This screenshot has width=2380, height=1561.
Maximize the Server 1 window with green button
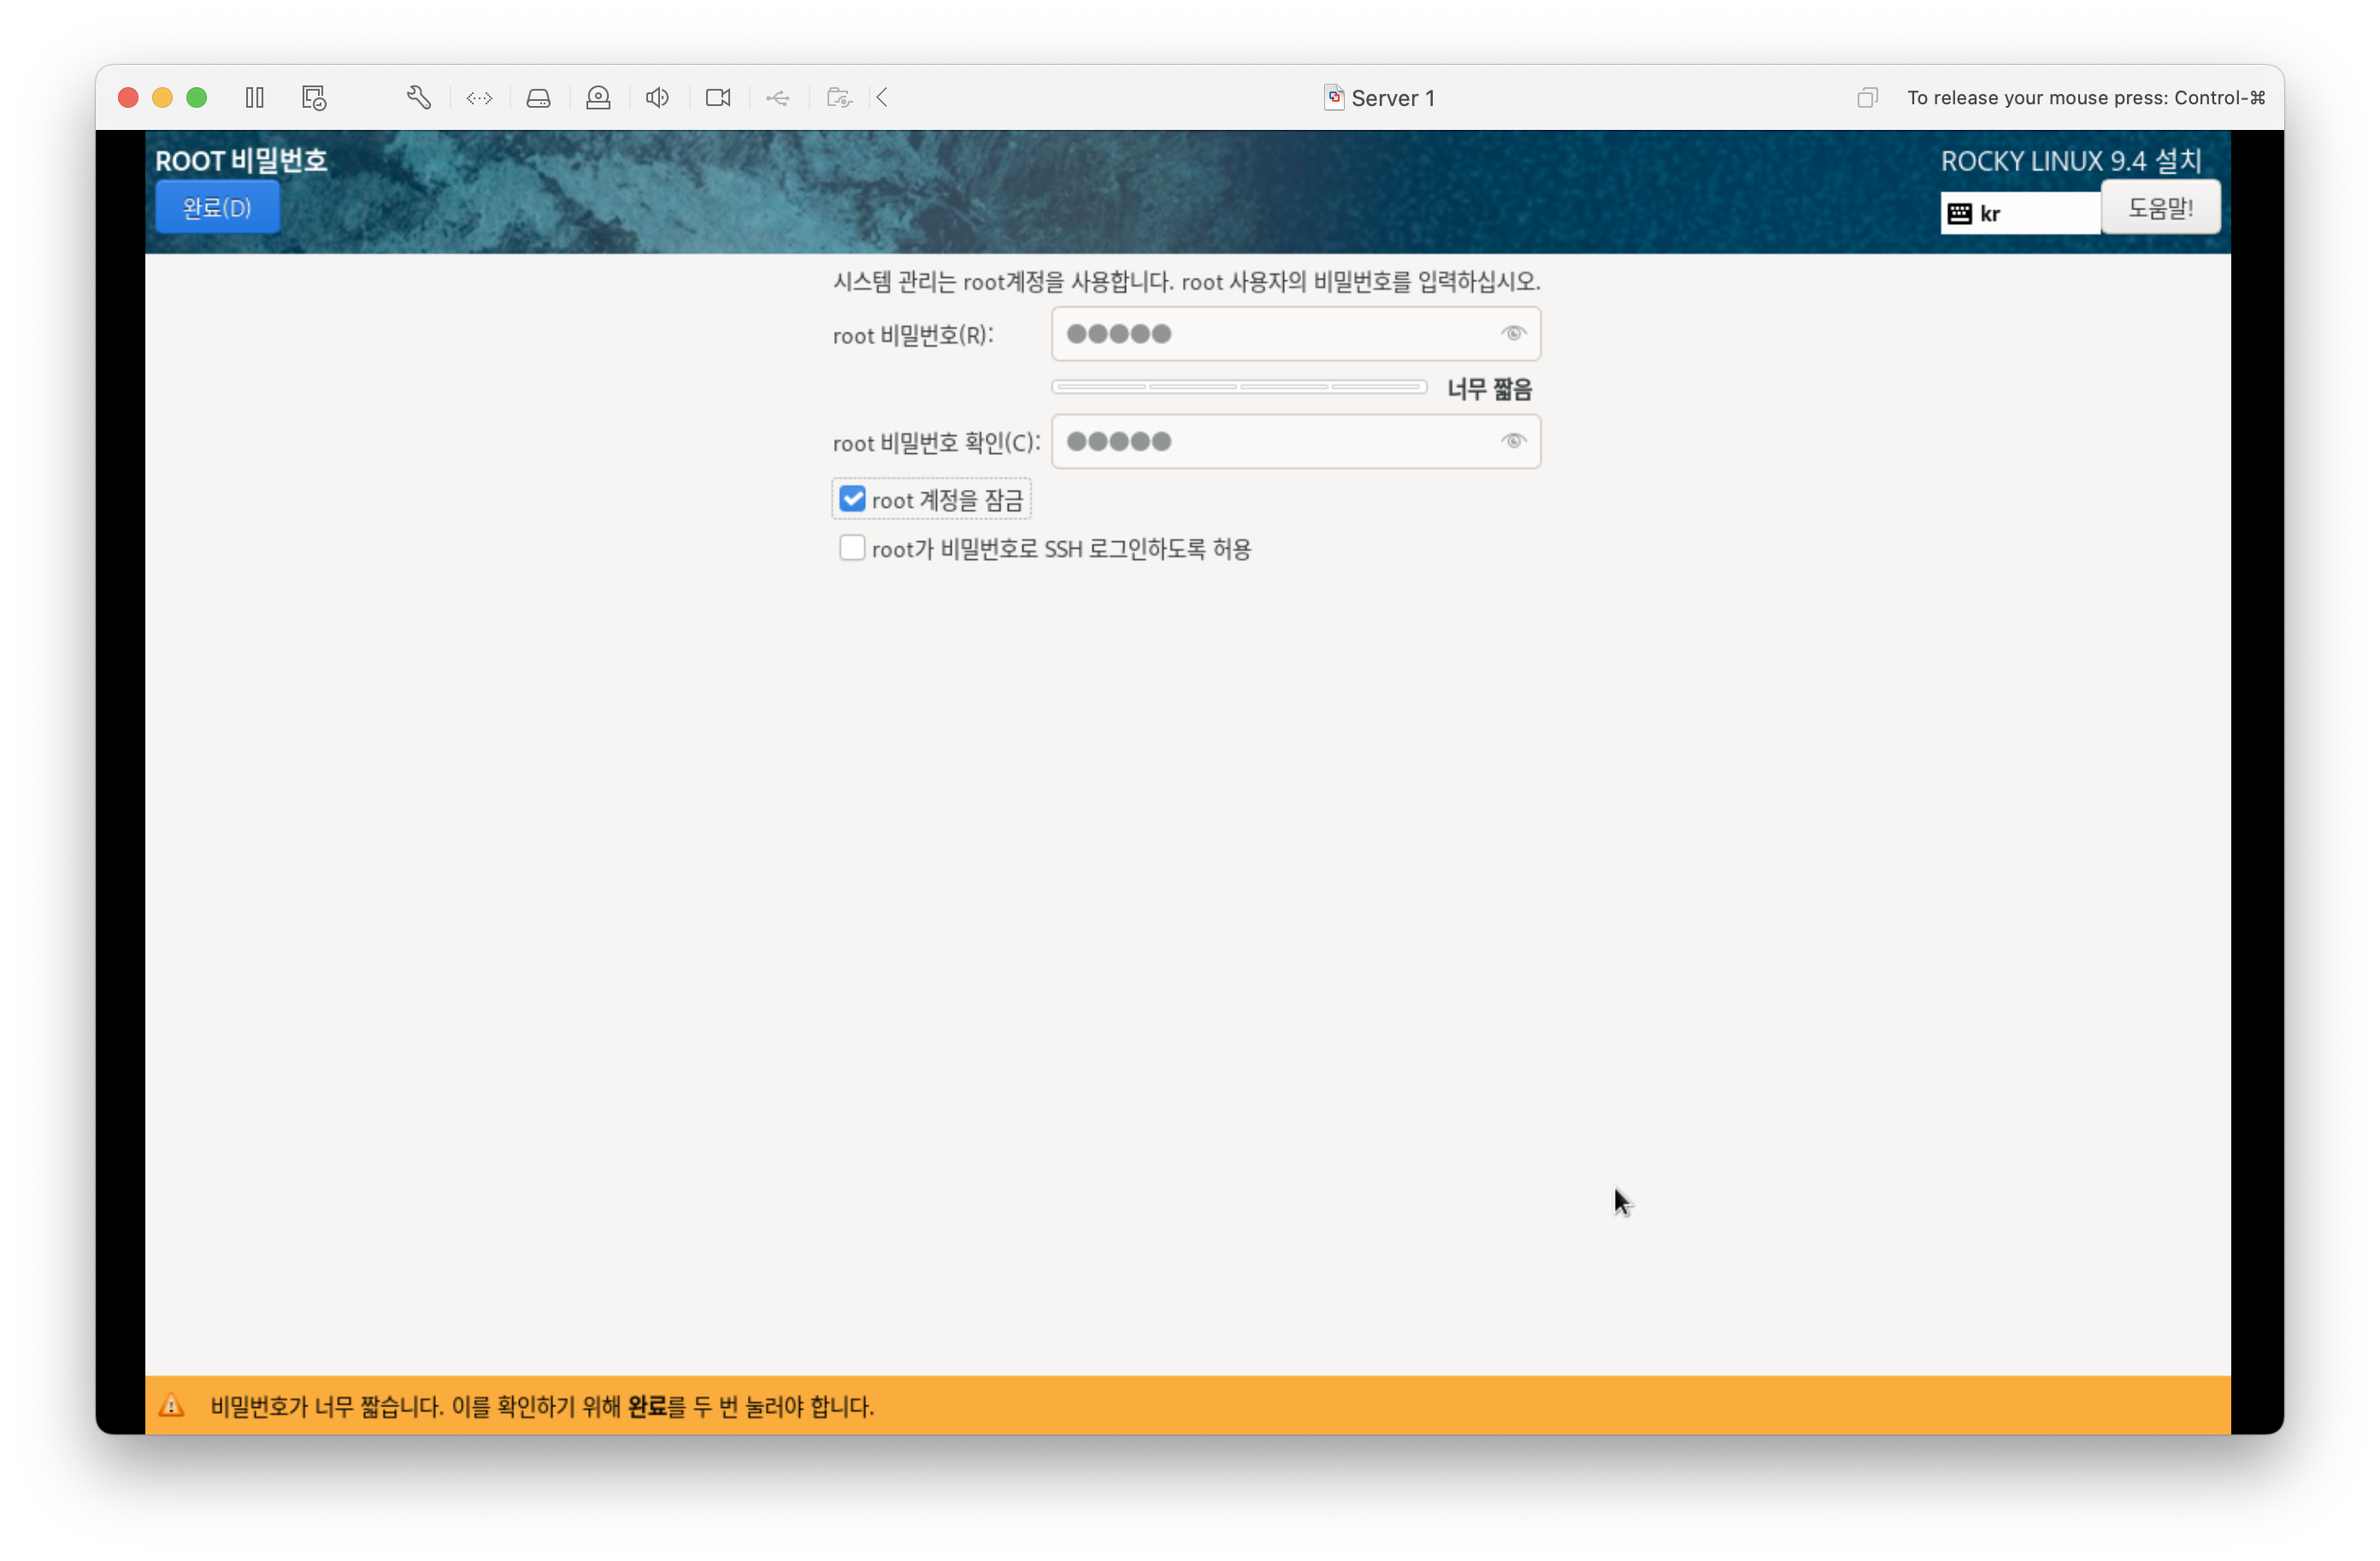pos(196,97)
